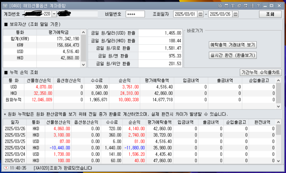Click the password input field
The height and width of the screenshot is (173, 286).
point(135,14)
